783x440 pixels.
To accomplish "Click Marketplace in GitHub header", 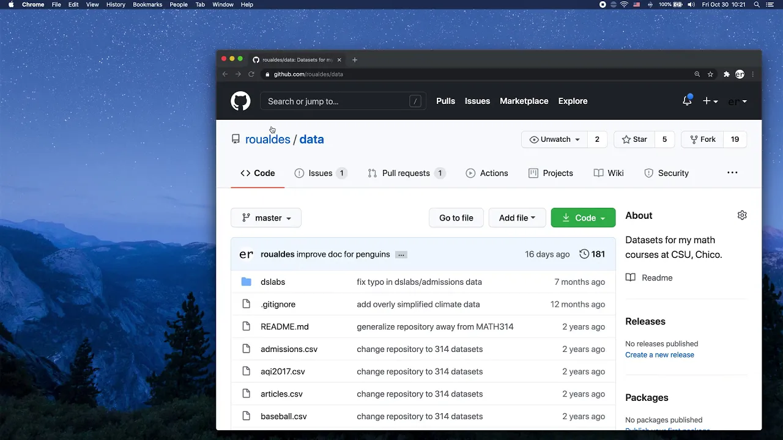I will [524, 101].
